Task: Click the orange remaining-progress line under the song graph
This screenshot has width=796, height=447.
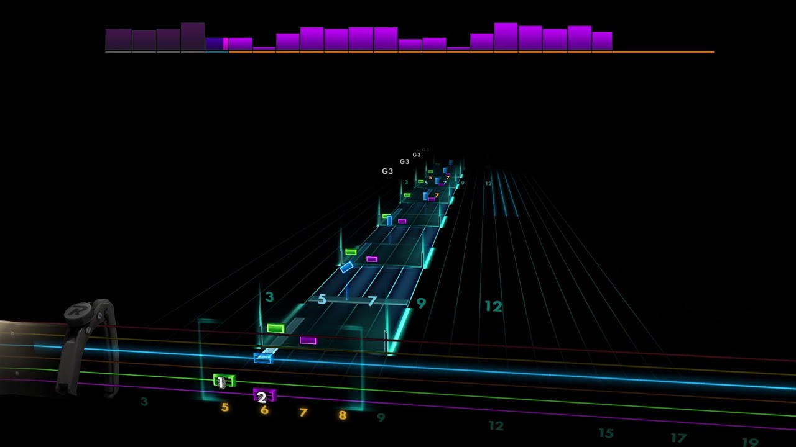Action: (x=471, y=52)
